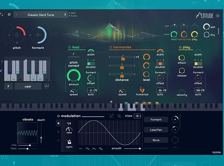Toggle the metronome sync button

69,142
